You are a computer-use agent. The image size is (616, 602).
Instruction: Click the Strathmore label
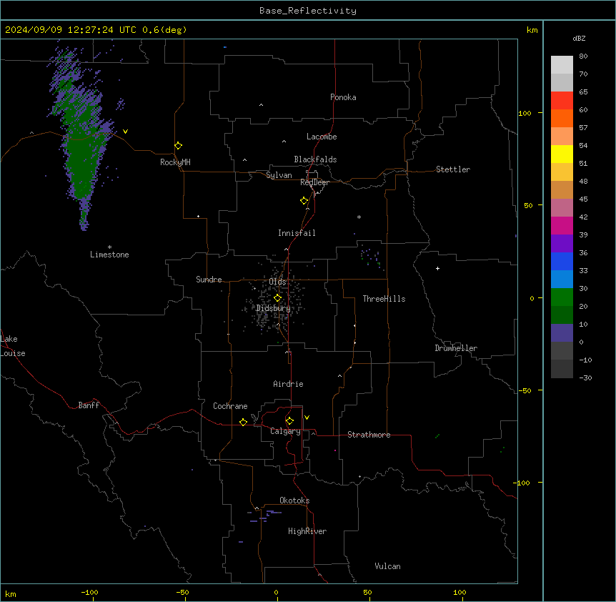369,435
